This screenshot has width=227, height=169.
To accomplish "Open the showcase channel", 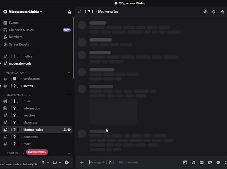I will 37,123.
